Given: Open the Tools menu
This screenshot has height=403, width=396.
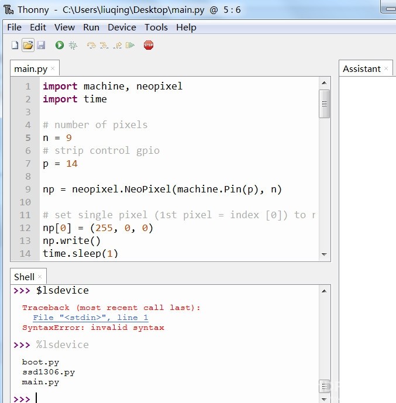Looking at the screenshot, I should (x=156, y=27).
